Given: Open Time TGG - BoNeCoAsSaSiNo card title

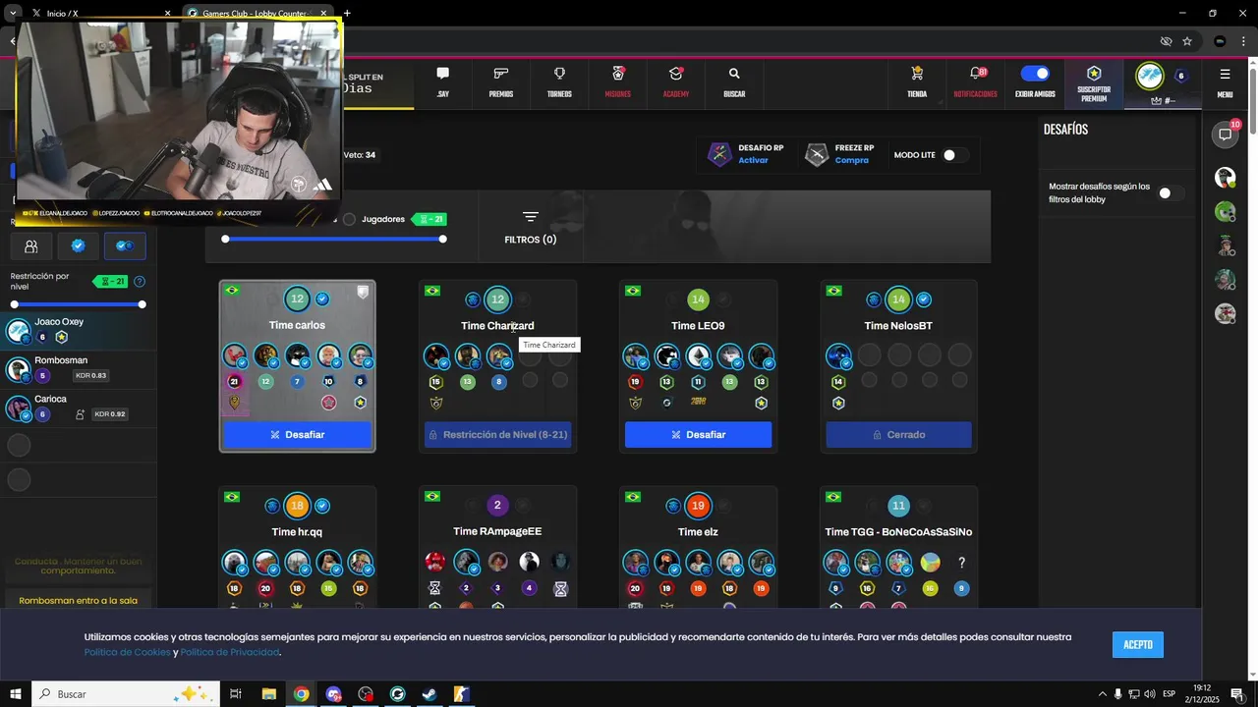Looking at the screenshot, I should pos(898,532).
